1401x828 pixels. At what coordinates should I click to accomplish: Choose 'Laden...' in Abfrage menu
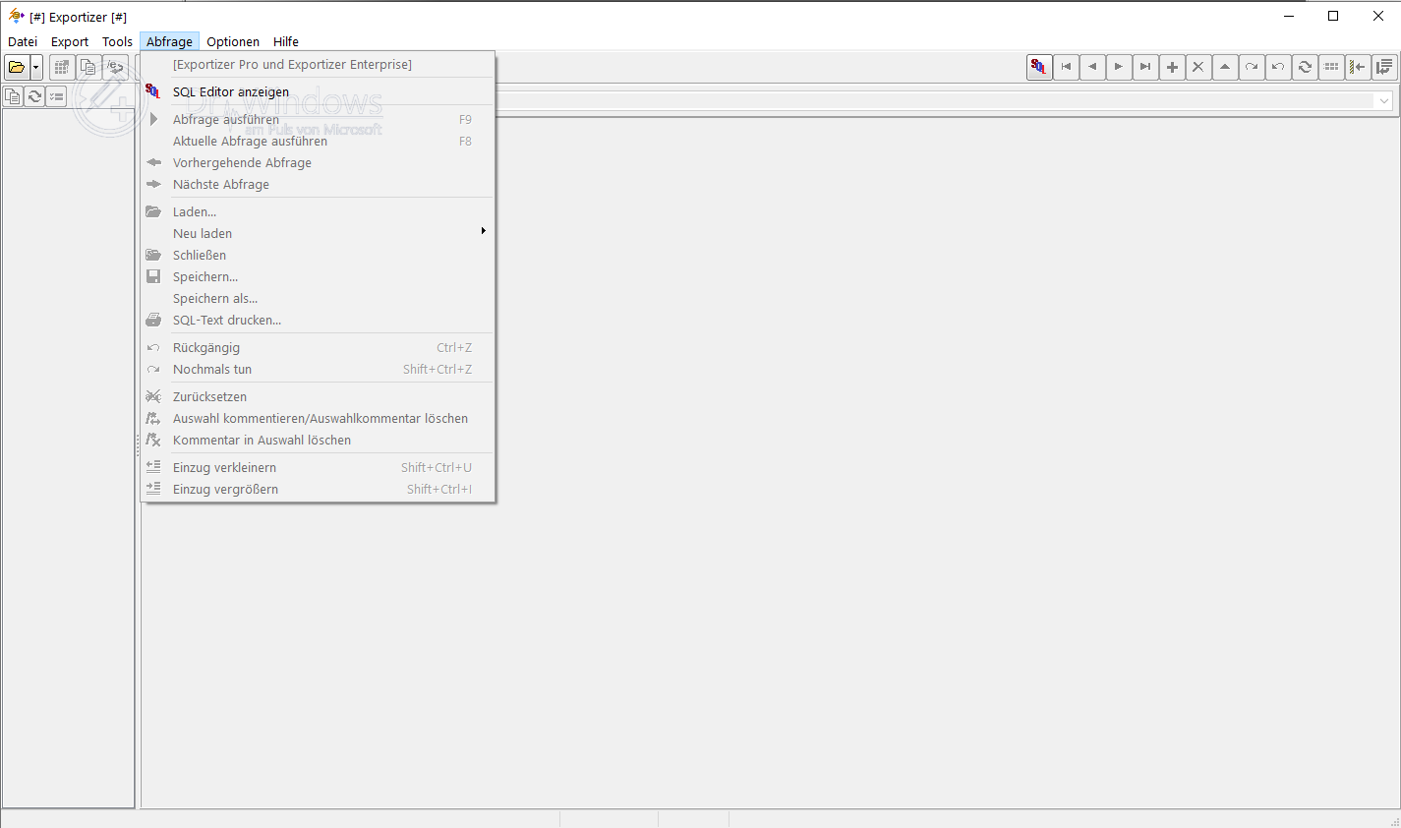pyautogui.click(x=318, y=211)
